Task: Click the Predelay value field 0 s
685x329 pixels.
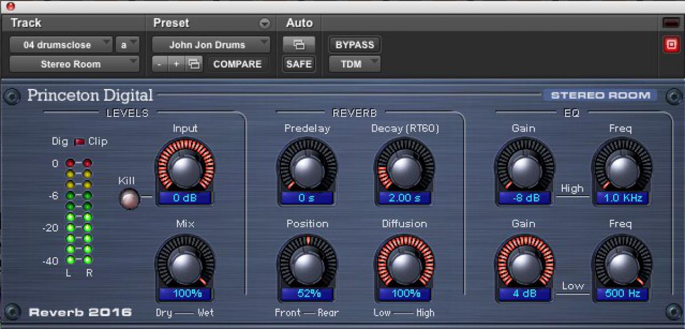Action: click(307, 198)
